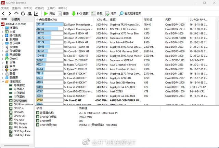Select CPU ZLib benchmark

tap(19, 108)
